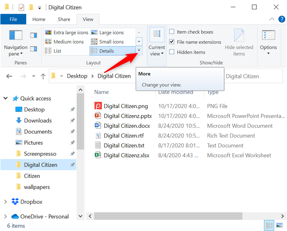The height and width of the screenshot is (231, 287).
Task: Click Digital Citizen in address breadcrumb
Action: click(x=114, y=76)
